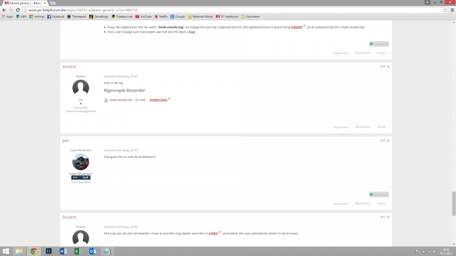Open the Apps bookmark shortcut
Screen dimensions: 456x256
click(8, 16)
